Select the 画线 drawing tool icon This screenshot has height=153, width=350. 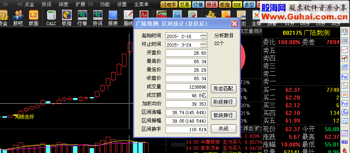tap(128, 18)
